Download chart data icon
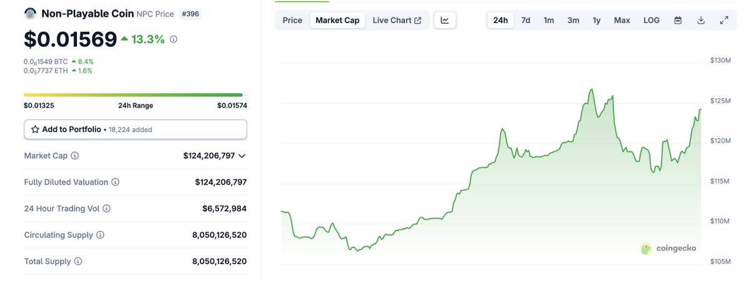 pos(701,20)
